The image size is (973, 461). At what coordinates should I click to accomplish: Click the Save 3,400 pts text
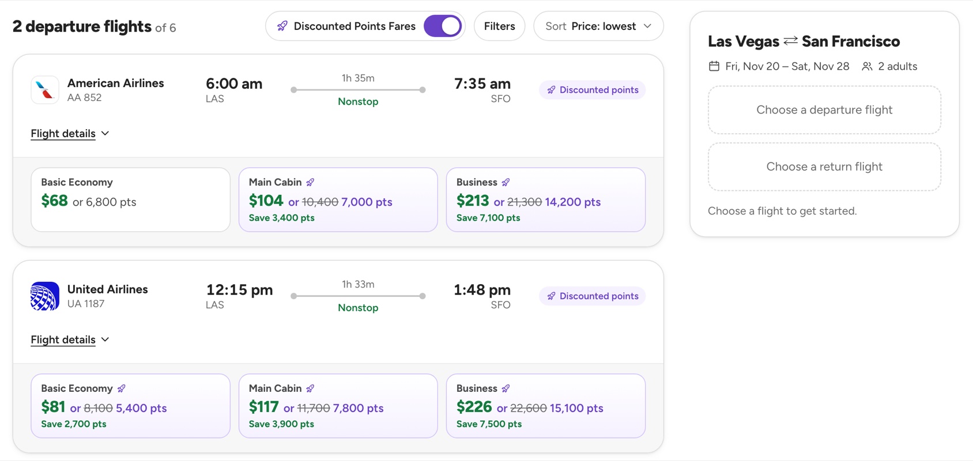282,218
